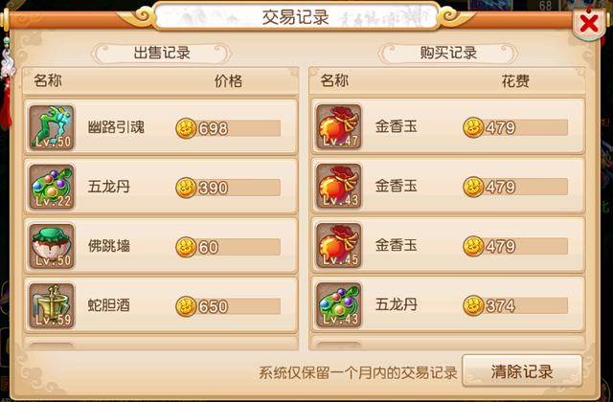Click the 幽路引魂 Lv.50 item icon
The height and width of the screenshot is (402, 613).
coord(52,127)
